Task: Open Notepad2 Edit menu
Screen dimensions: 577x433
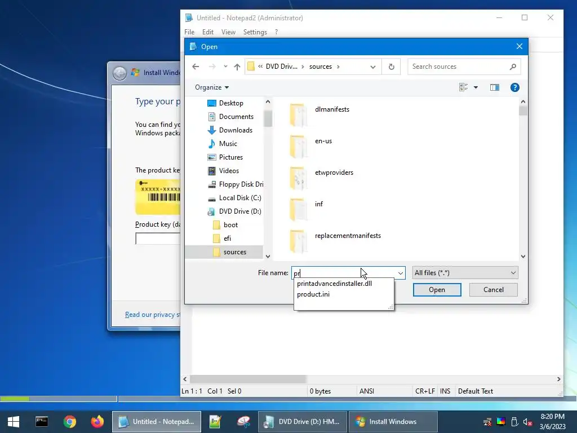Action: pyautogui.click(x=207, y=32)
